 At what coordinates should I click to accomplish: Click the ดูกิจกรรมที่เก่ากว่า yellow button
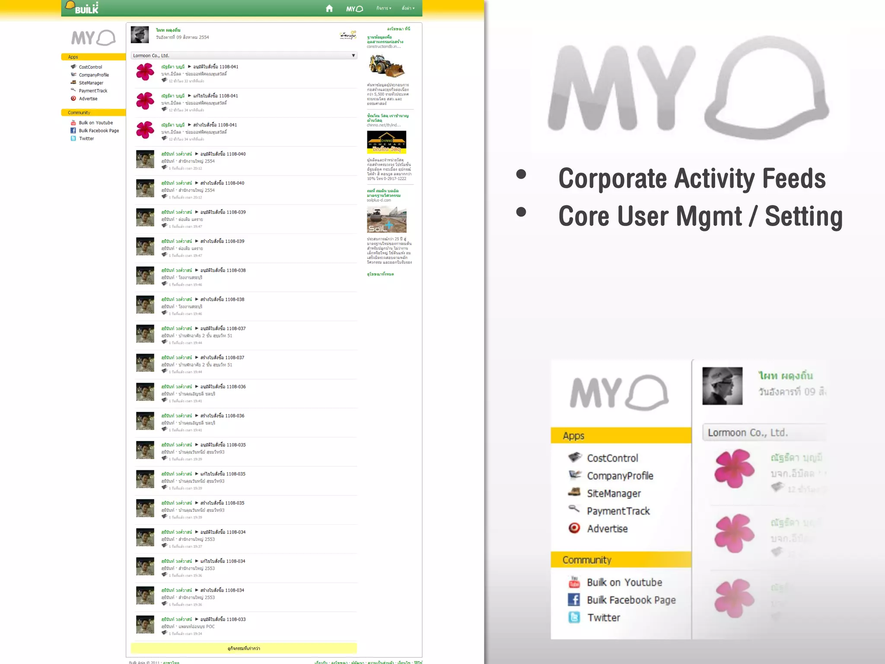point(244,648)
